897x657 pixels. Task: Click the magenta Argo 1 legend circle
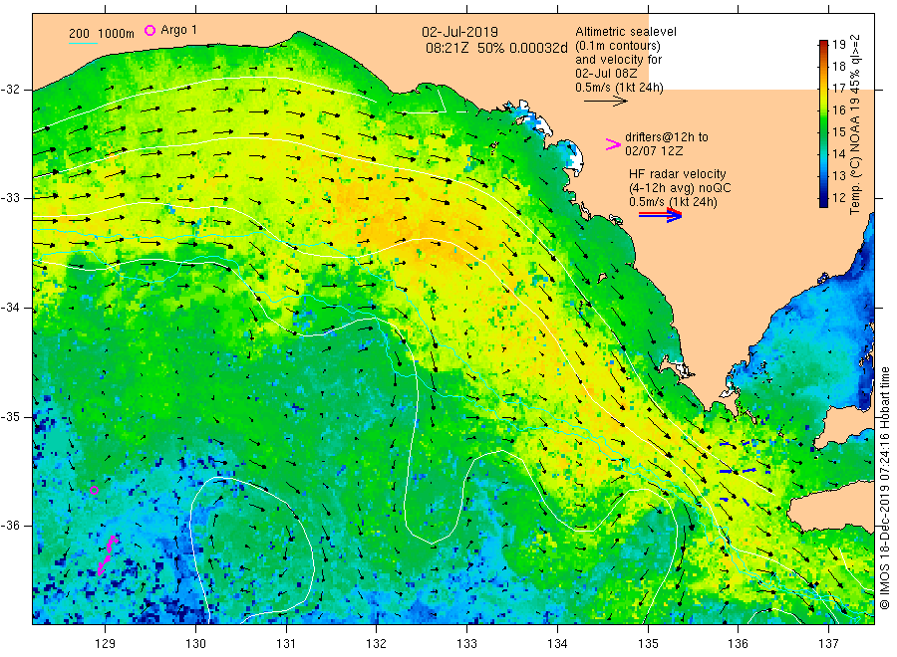coord(149,30)
